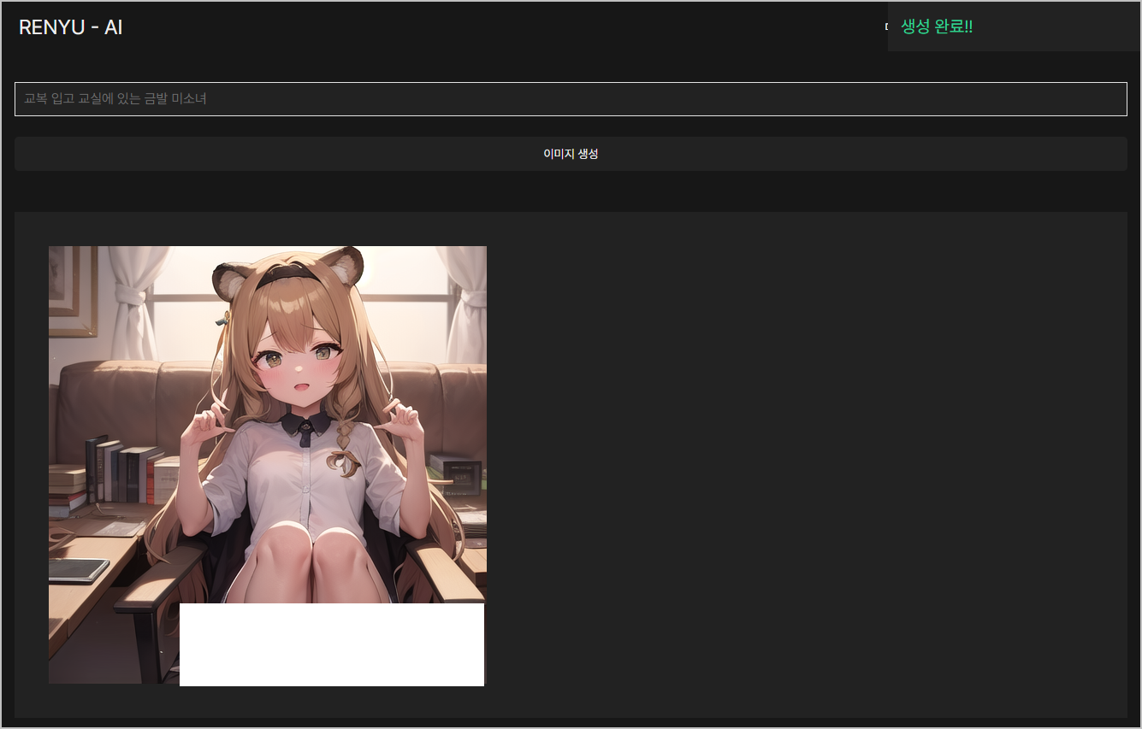Click the header bar area

click(x=513, y=26)
